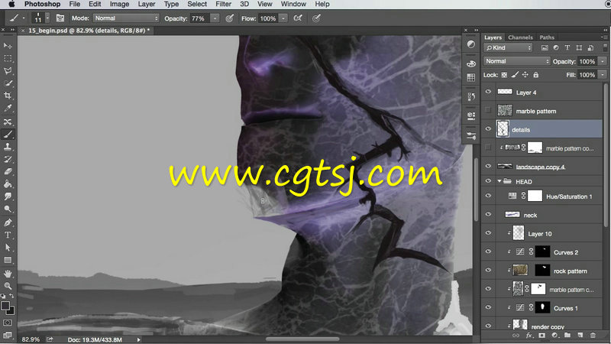Toggle Quick Mask mode icon
This screenshot has height=344, width=611.
(x=8, y=323)
